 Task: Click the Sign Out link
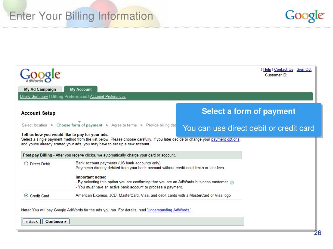(304, 69)
